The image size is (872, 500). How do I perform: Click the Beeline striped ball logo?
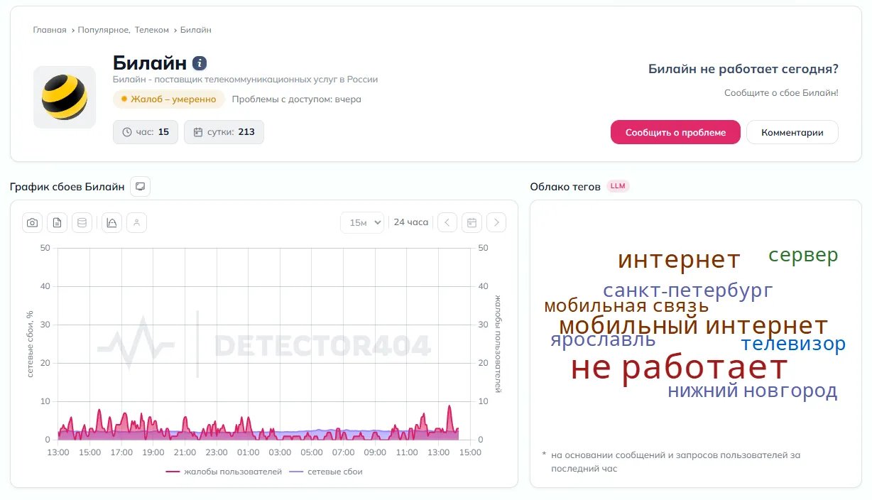[x=65, y=97]
